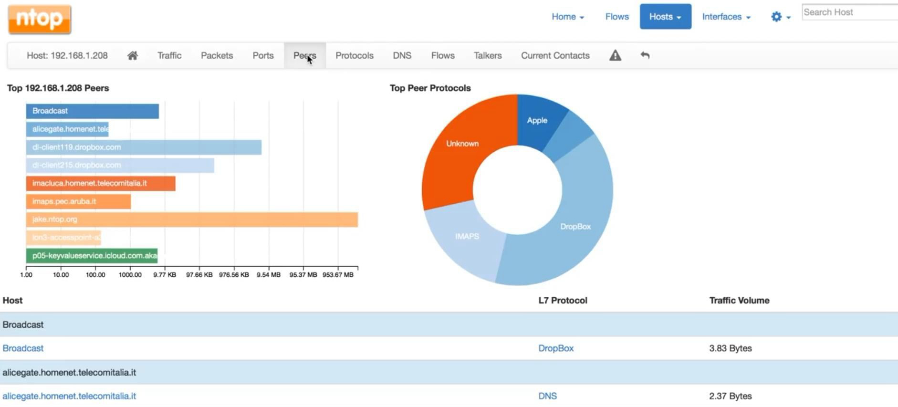Click the 9.54 MB axis label

[268, 275]
